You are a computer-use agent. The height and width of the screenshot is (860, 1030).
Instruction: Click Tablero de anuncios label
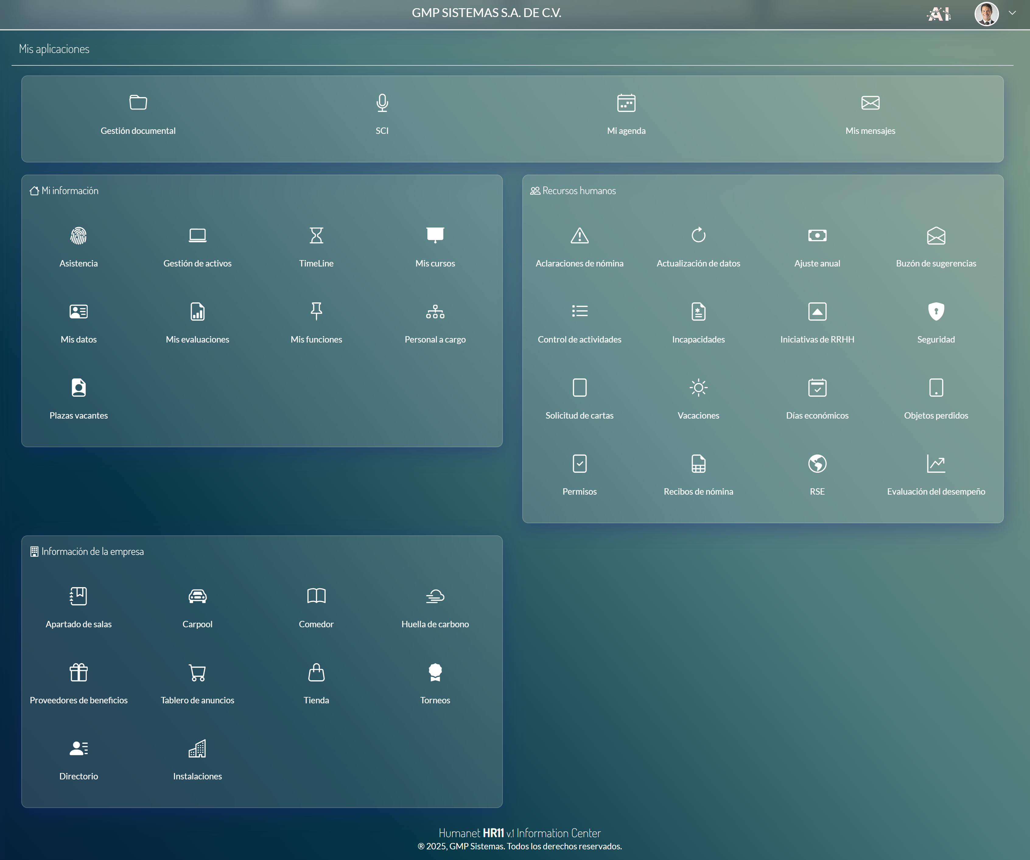(x=197, y=701)
